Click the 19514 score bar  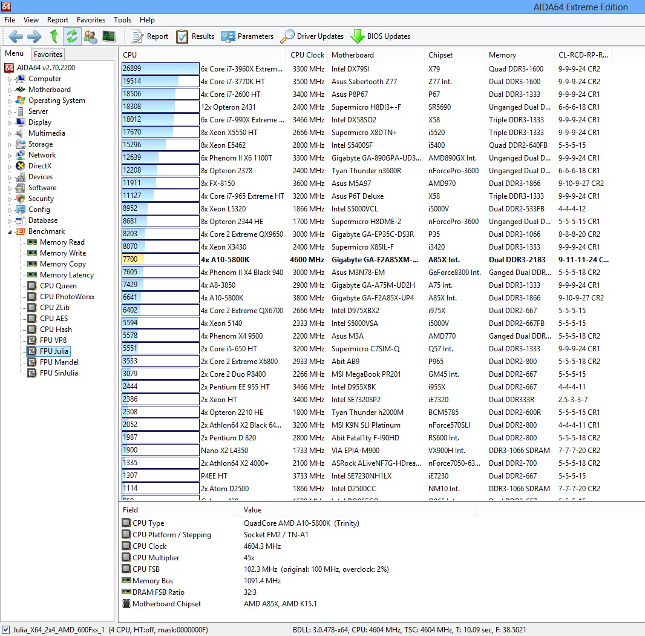160,81
